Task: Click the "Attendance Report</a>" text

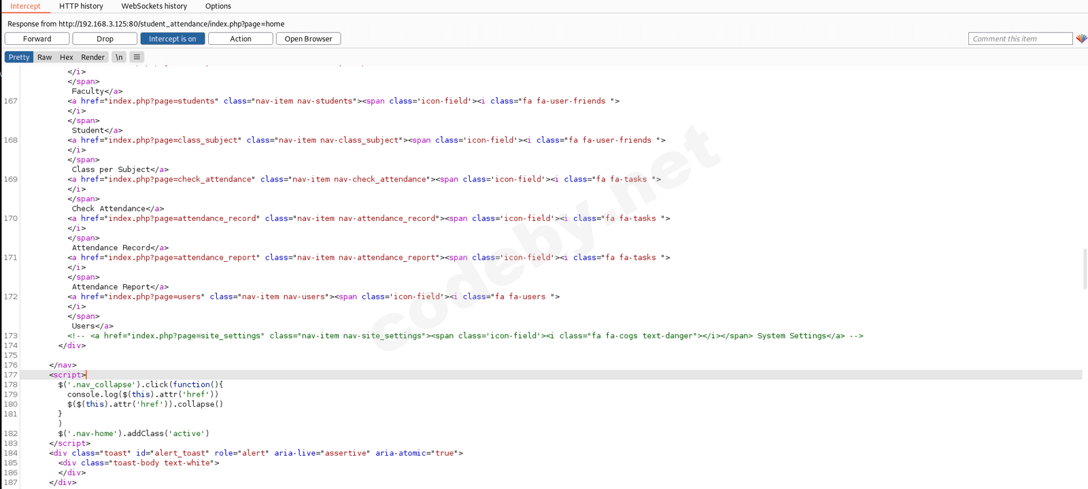Action: [x=120, y=286]
